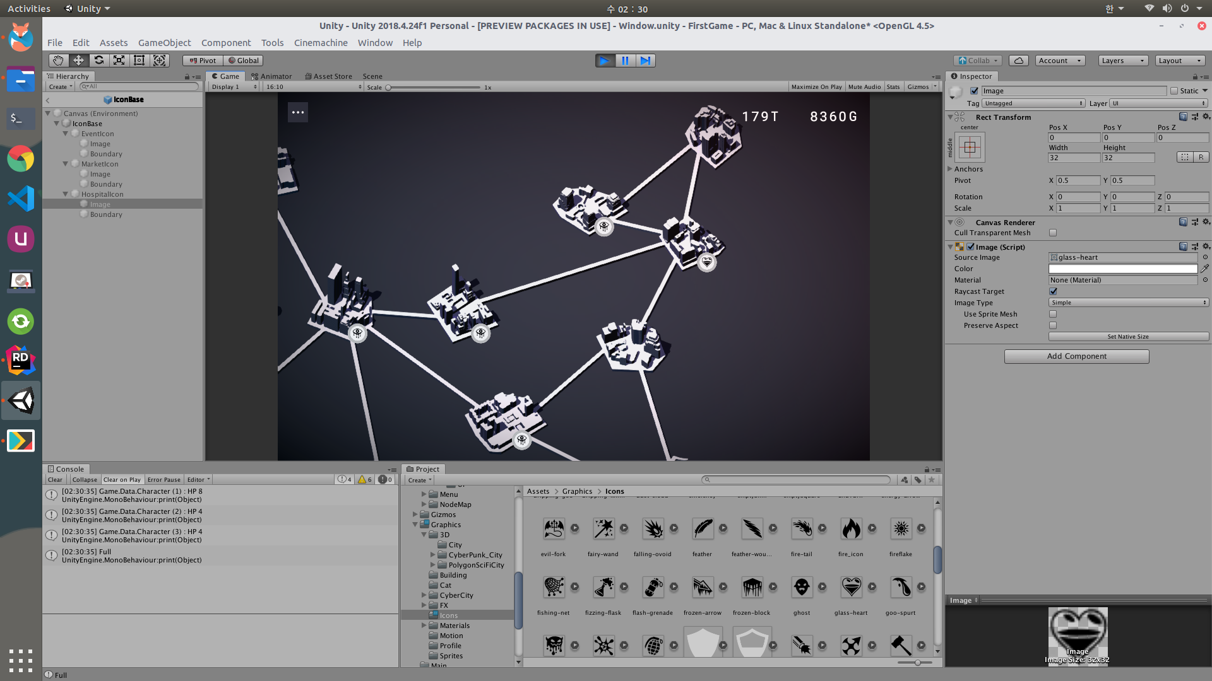Open the Cinemachine menu
The height and width of the screenshot is (681, 1212).
[321, 43]
